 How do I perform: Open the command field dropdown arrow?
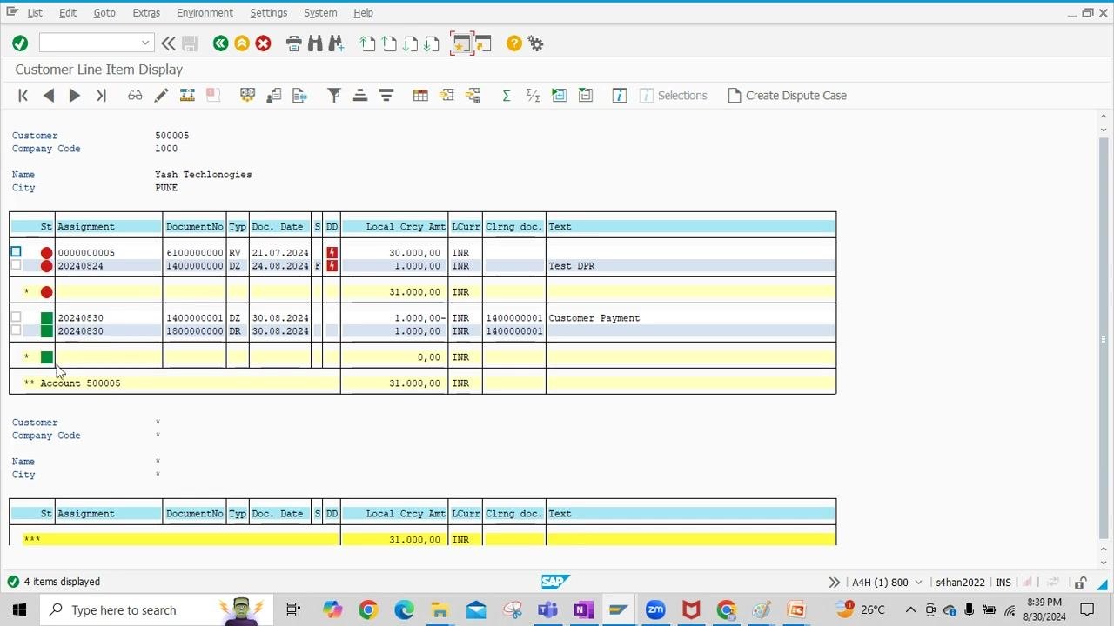click(145, 43)
